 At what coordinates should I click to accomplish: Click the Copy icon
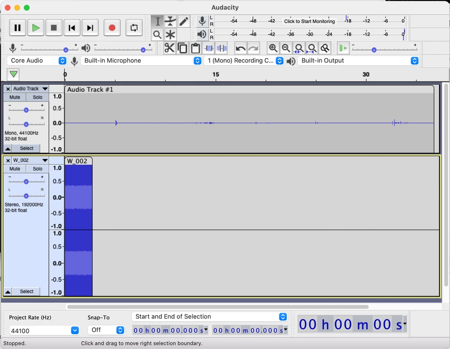click(x=182, y=48)
